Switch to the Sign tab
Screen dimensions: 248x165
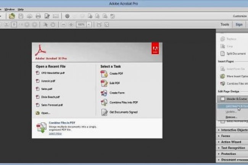(239, 24)
